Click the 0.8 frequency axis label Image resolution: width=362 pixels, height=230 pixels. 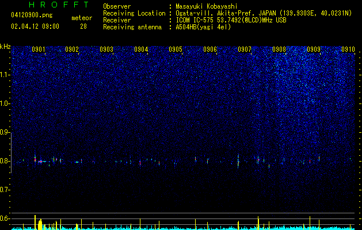5,161
